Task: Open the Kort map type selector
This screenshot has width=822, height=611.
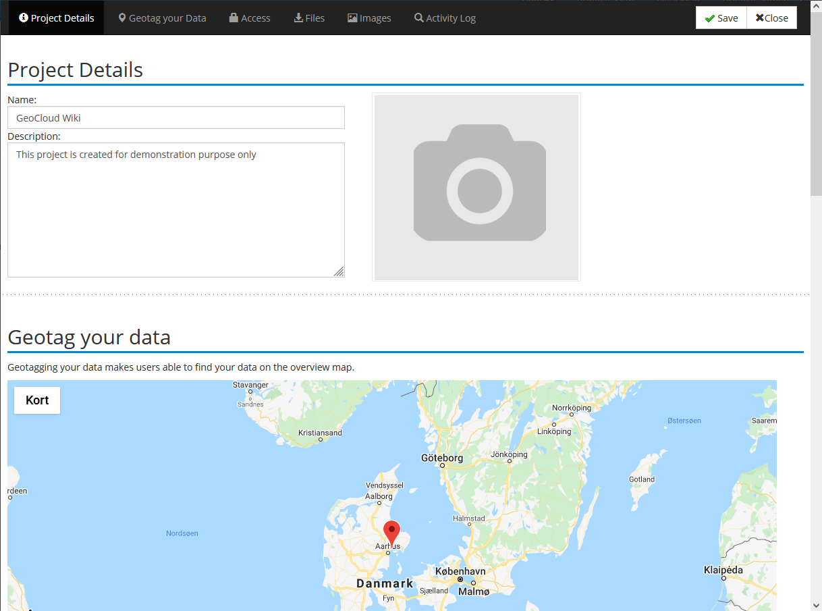Action: (37, 400)
